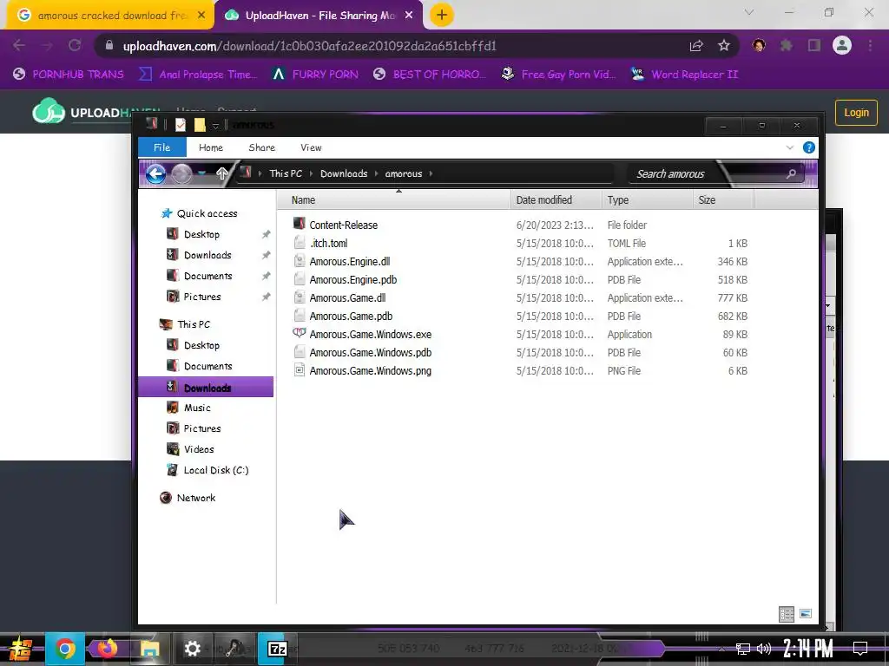Toggle Chrome side panel icon

pyautogui.click(x=814, y=45)
